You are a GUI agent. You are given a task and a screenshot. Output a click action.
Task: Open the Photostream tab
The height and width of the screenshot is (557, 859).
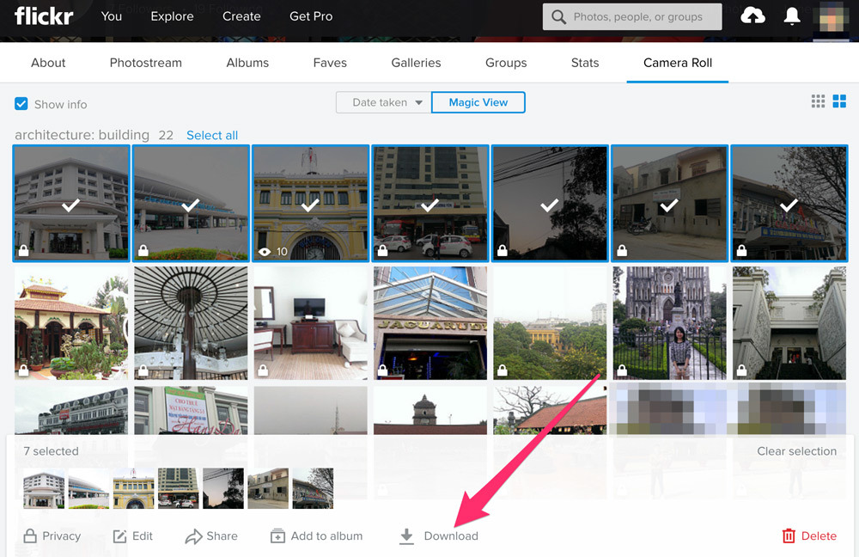click(x=146, y=63)
